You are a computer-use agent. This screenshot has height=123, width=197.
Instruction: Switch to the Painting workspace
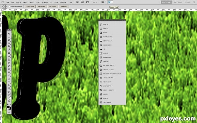click(x=178, y=2)
